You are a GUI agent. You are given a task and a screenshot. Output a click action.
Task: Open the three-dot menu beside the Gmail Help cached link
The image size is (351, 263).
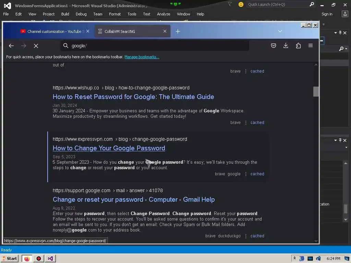coord(245,236)
